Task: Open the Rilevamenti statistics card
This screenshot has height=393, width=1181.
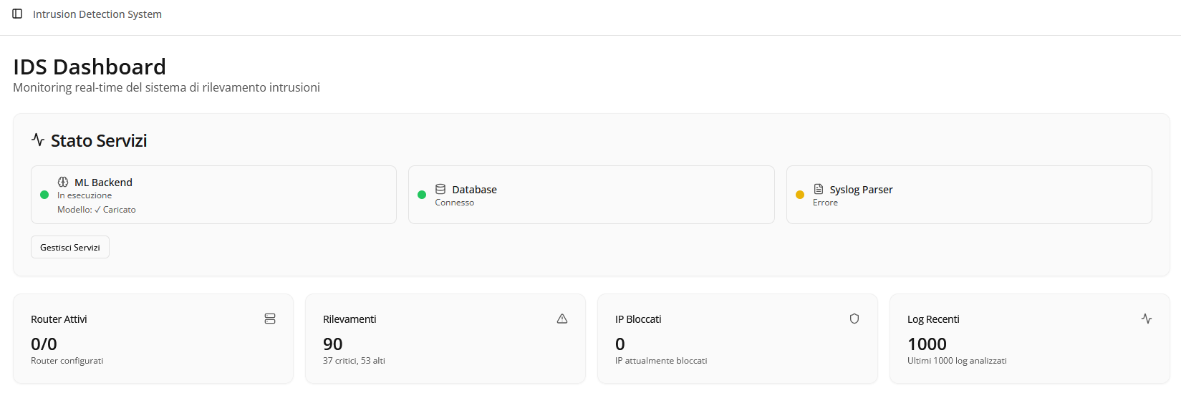Action: (445, 339)
